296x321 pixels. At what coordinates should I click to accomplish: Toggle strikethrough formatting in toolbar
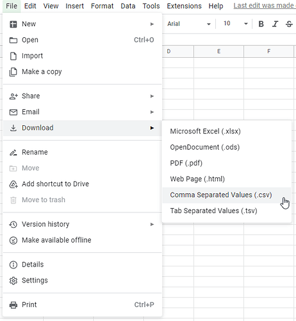(289, 24)
